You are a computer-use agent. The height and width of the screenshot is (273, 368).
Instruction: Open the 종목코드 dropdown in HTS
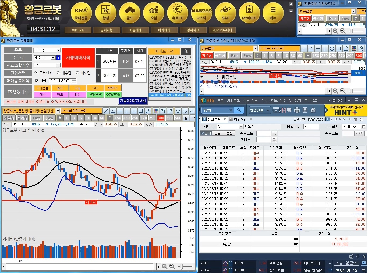click(356, 133)
